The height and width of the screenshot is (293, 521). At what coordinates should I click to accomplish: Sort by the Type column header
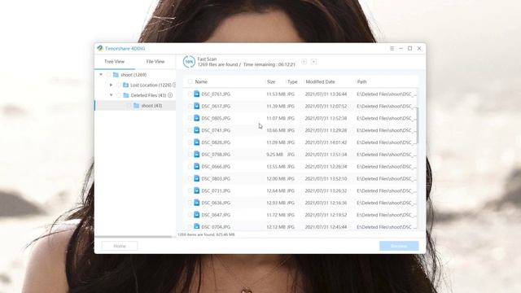(x=292, y=81)
